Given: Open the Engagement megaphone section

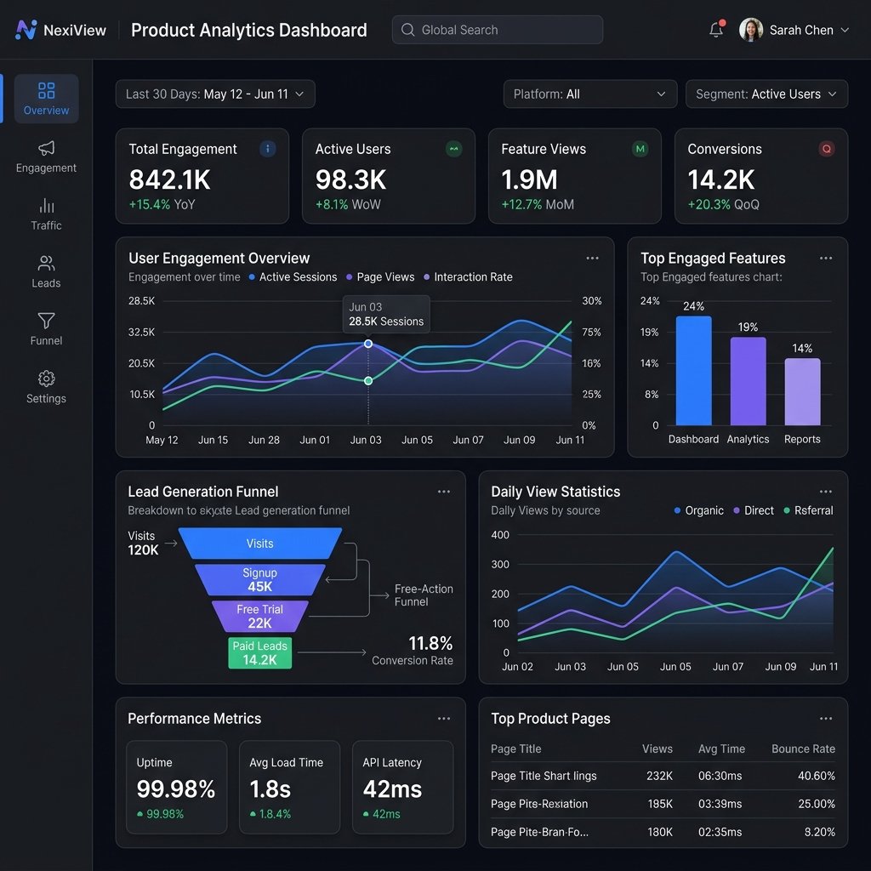Looking at the screenshot, I should (46, 157).
